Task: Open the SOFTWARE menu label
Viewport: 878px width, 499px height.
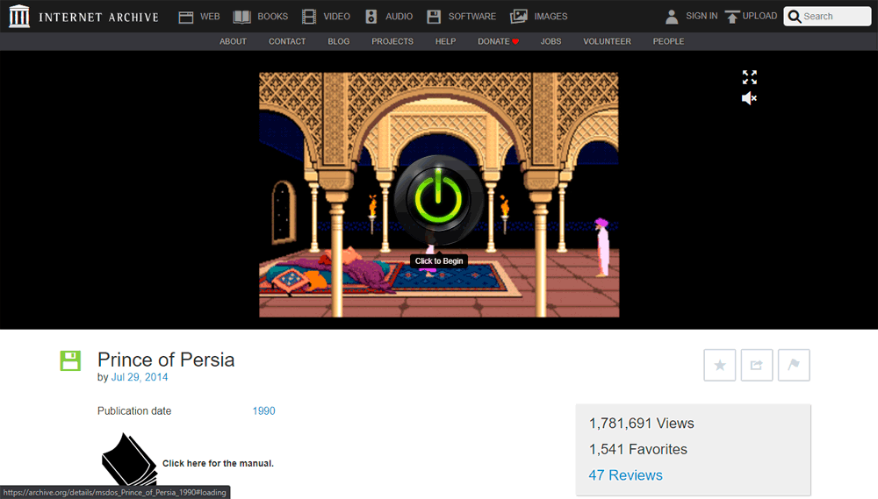Action: pos(472,17)
